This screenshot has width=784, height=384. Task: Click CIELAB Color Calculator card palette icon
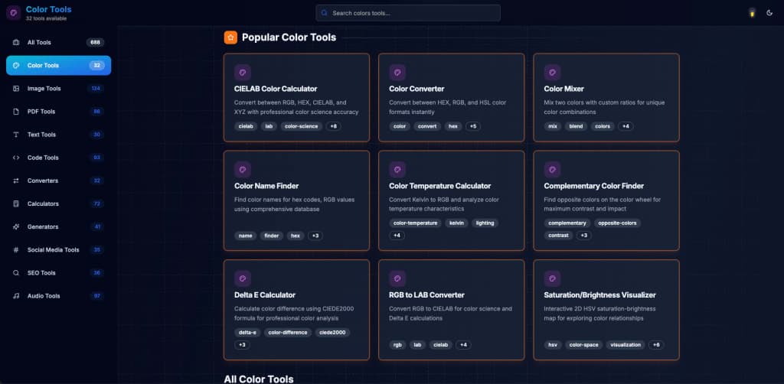[x=243, y=73]
